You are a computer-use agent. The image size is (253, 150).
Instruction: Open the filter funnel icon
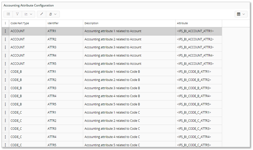17,14
